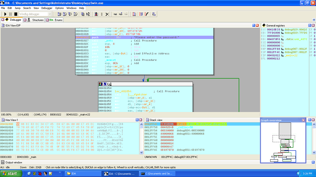Open the Options menu
Image resolution: width=316 pixels, height=177 pixels.
(59, 8)
